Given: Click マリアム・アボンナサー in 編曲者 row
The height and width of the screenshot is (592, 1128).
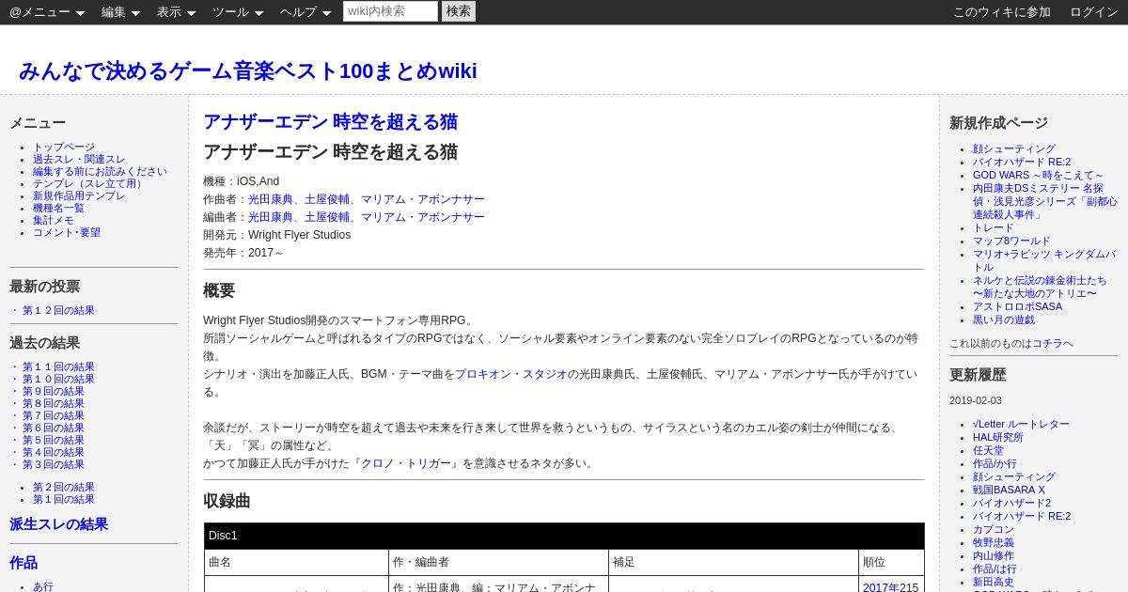Looking at the screenshot, I should [423, 217].
